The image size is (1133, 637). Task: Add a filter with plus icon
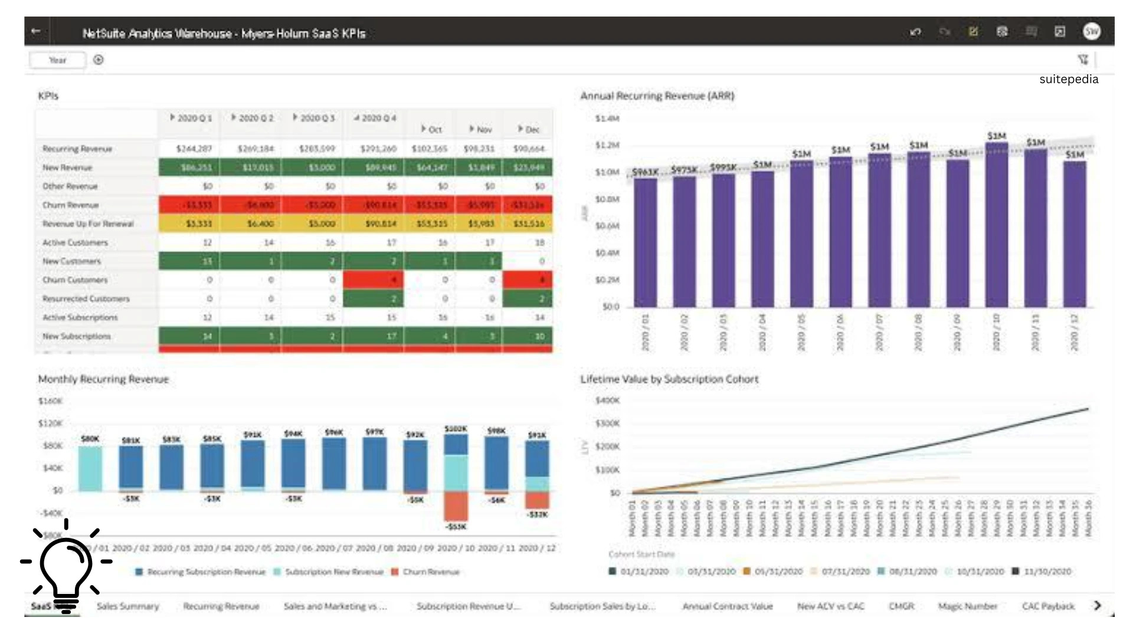tap(99, 60)
